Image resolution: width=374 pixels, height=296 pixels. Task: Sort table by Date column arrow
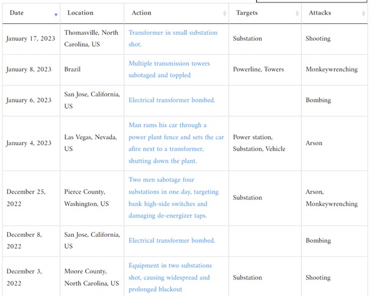(x=56, y=15)
